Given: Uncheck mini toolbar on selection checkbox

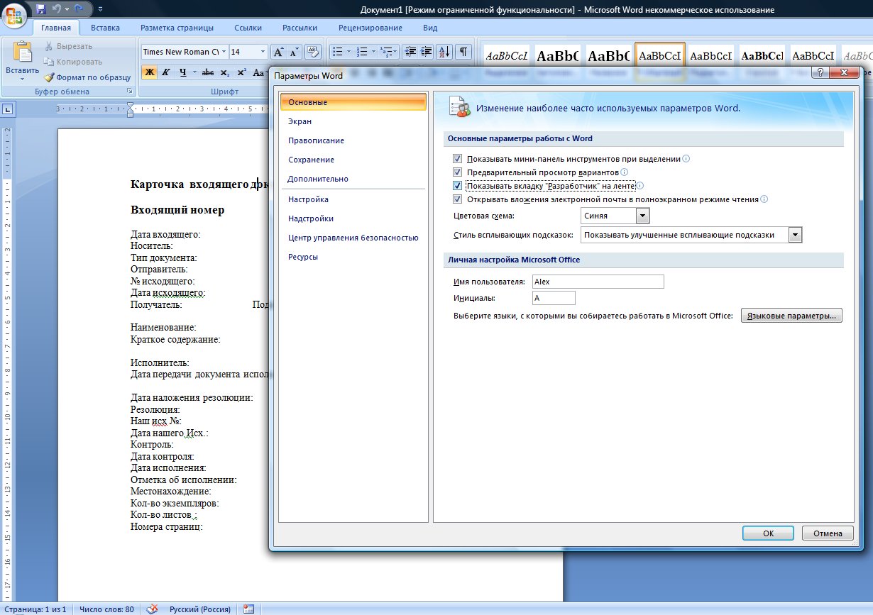Looking at the screenshot, I should tap(458, 159).
